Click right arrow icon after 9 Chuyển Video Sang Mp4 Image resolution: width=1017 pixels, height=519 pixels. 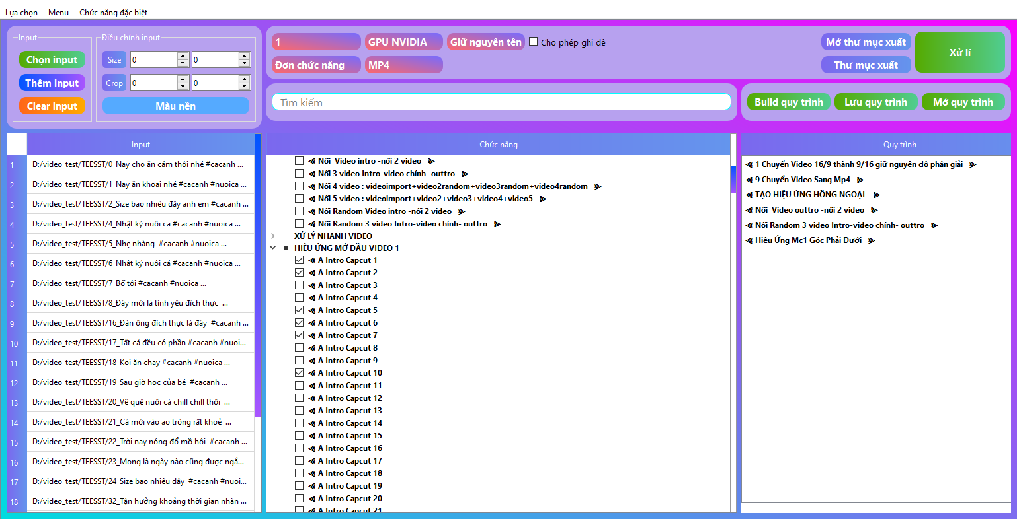coord(860,180)
